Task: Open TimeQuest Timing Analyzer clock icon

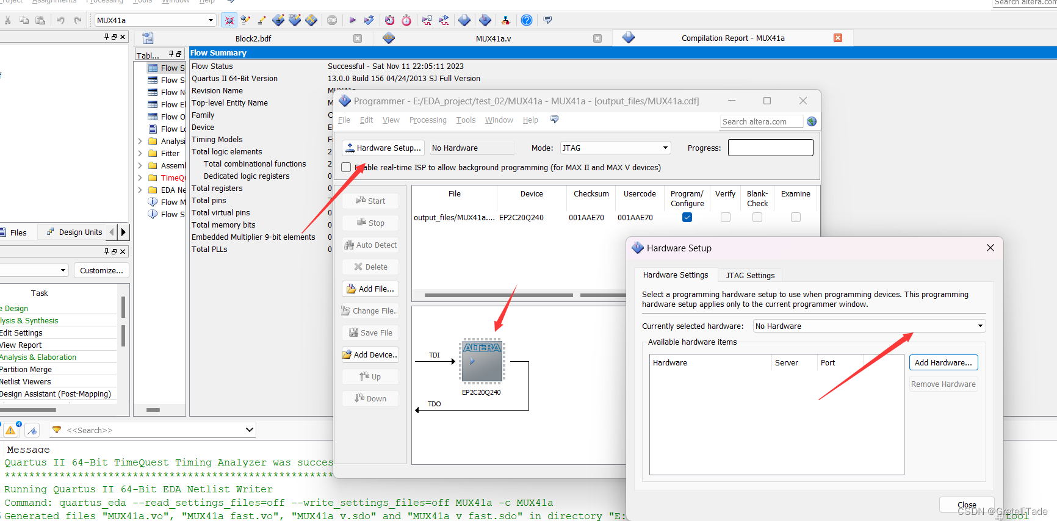Action: point(390,20)
